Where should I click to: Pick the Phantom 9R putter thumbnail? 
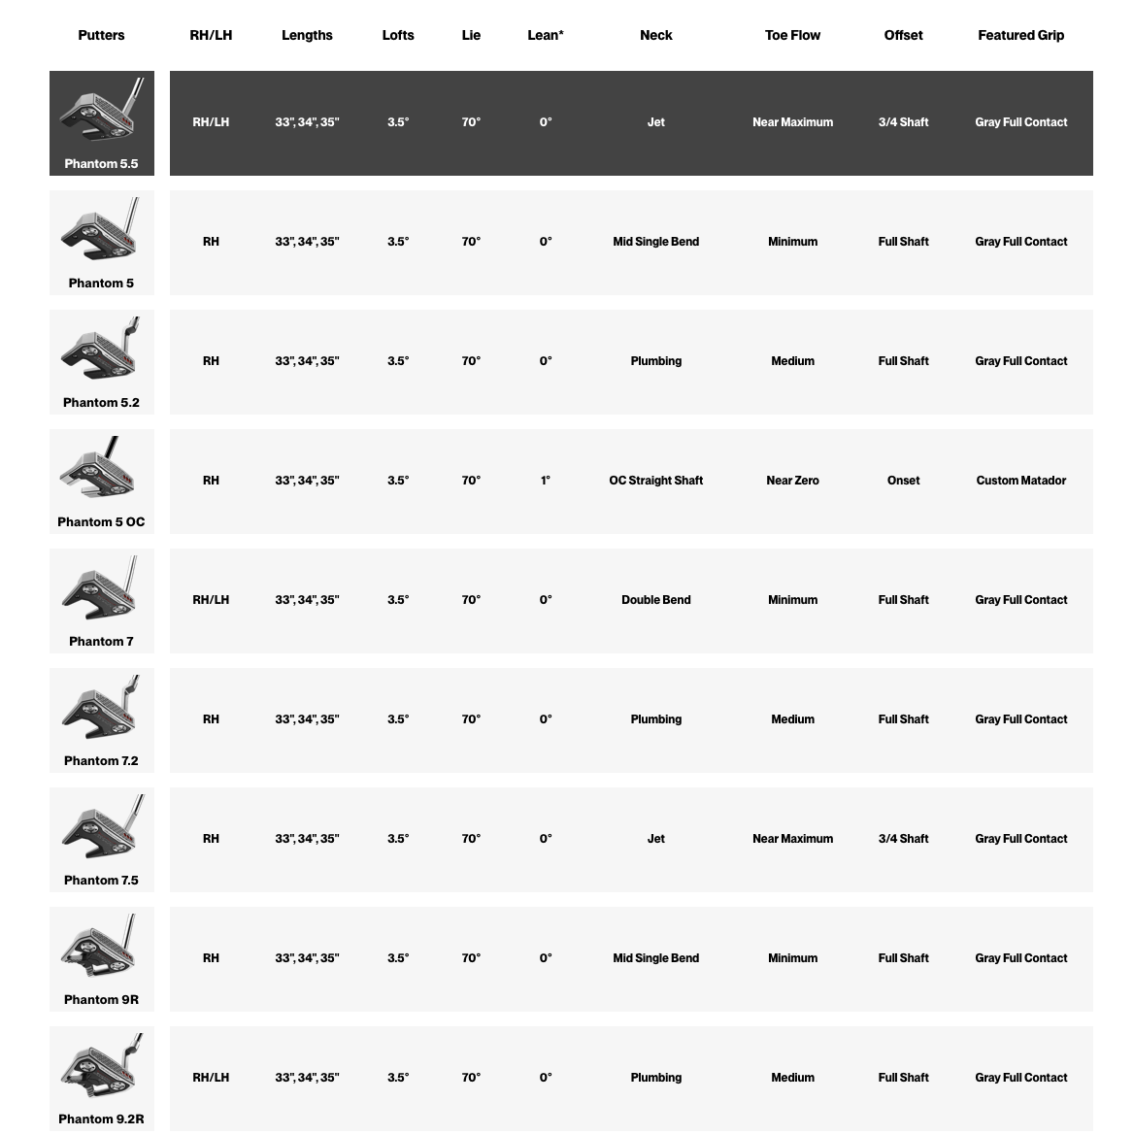tap(101, 948)
